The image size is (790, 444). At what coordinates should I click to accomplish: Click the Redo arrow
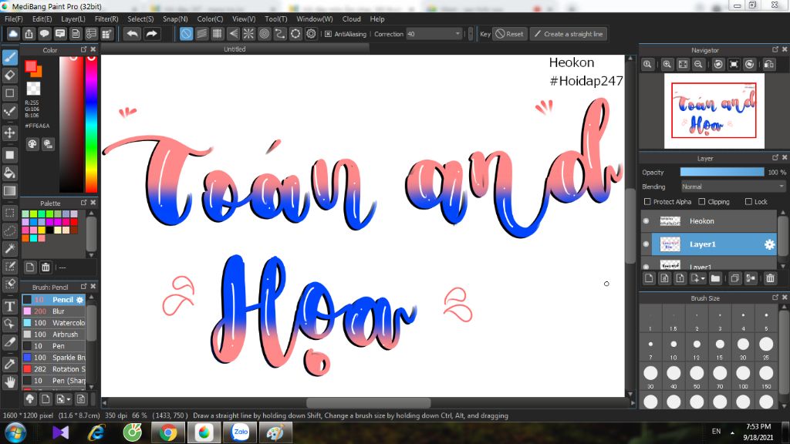[151, 34]
